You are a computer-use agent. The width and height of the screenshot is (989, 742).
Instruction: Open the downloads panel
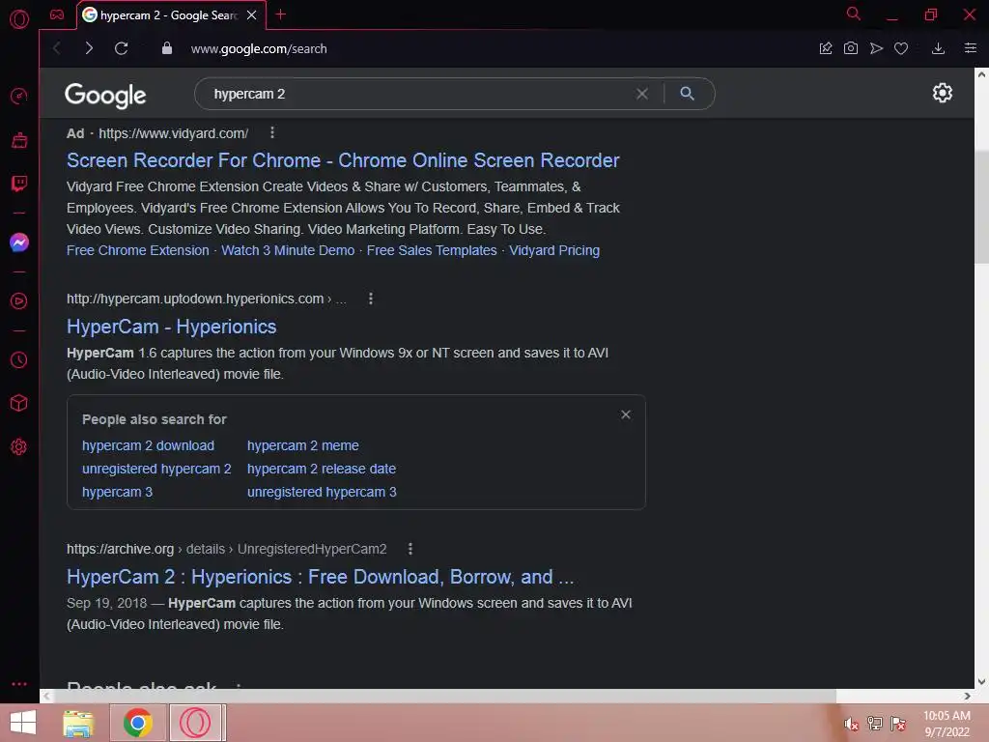point(938,48)
